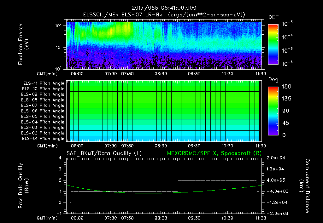Click the 135 label on Deg scale
Screen dimensions: 323x223
coord(286,99)
